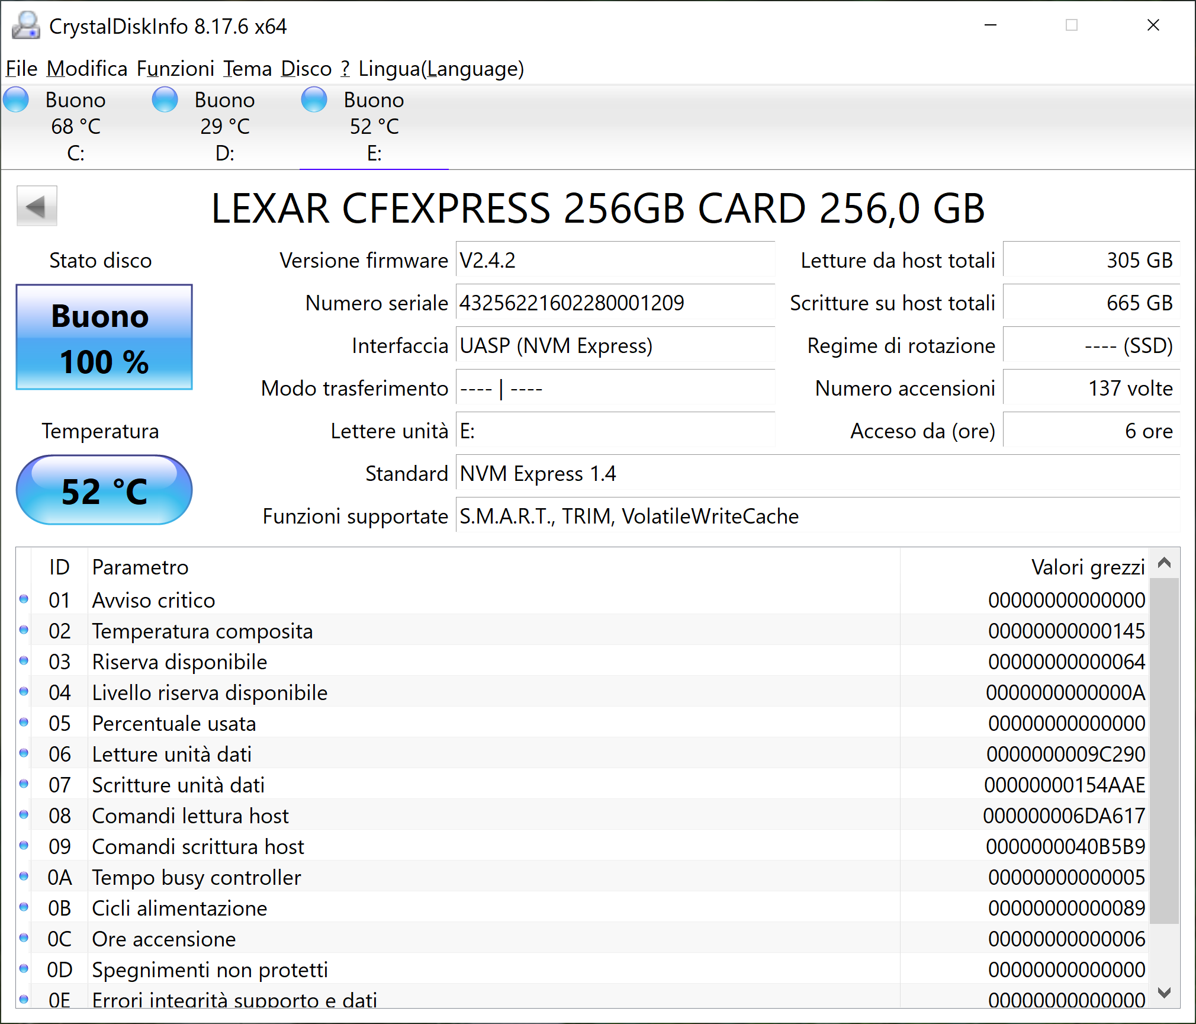
Task: Click the Numero accensioni value 137 volte
Action: tap(1091, 388)
